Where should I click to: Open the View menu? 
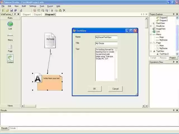(x=17, y=6)
